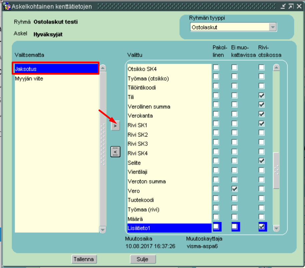Uncheck Ei muokattavissa for Vero
305x268 pixels.
pyautogui.click(x=235, y=189)
